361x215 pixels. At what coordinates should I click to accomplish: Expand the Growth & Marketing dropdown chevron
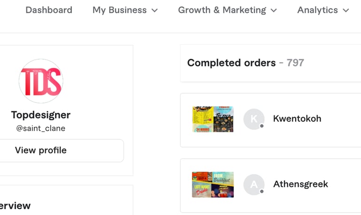(x=274, y=10)
